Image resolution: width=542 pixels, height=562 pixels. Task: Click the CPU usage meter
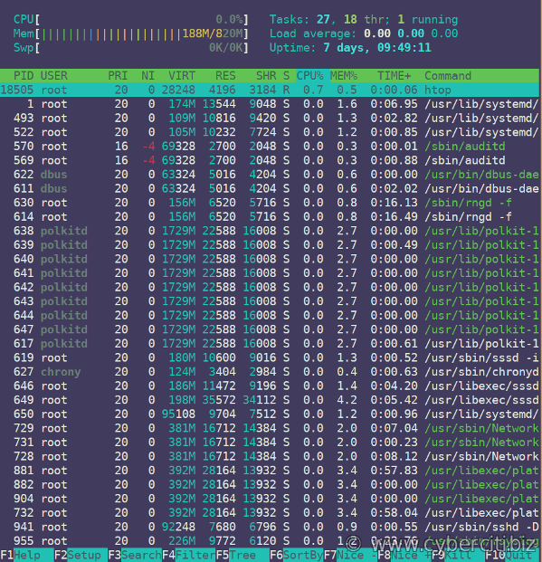[131, 19]
